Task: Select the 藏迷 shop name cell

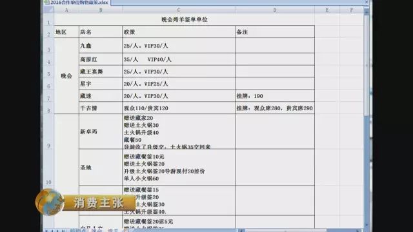Action: click(x=101, y=96)
